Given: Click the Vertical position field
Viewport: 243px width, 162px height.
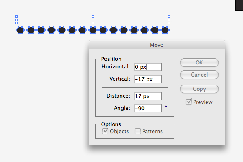Looking at the screenshot, I should tap(148, 79).
